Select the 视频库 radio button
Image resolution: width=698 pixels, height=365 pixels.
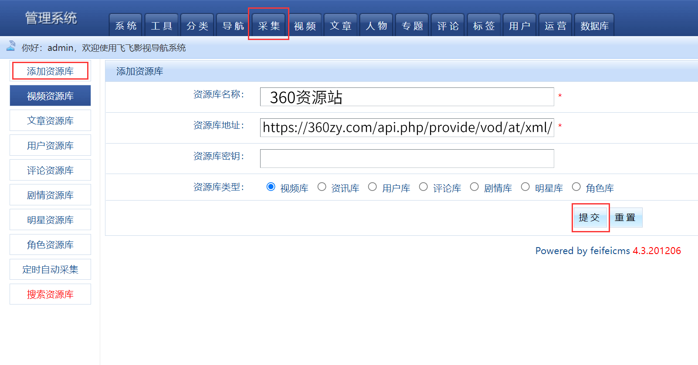pyautogui.click(x=271, y=187)
